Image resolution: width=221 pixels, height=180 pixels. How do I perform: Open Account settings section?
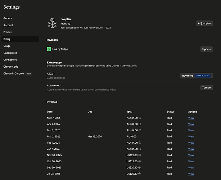pyautogui.click(x=8, y=25)
